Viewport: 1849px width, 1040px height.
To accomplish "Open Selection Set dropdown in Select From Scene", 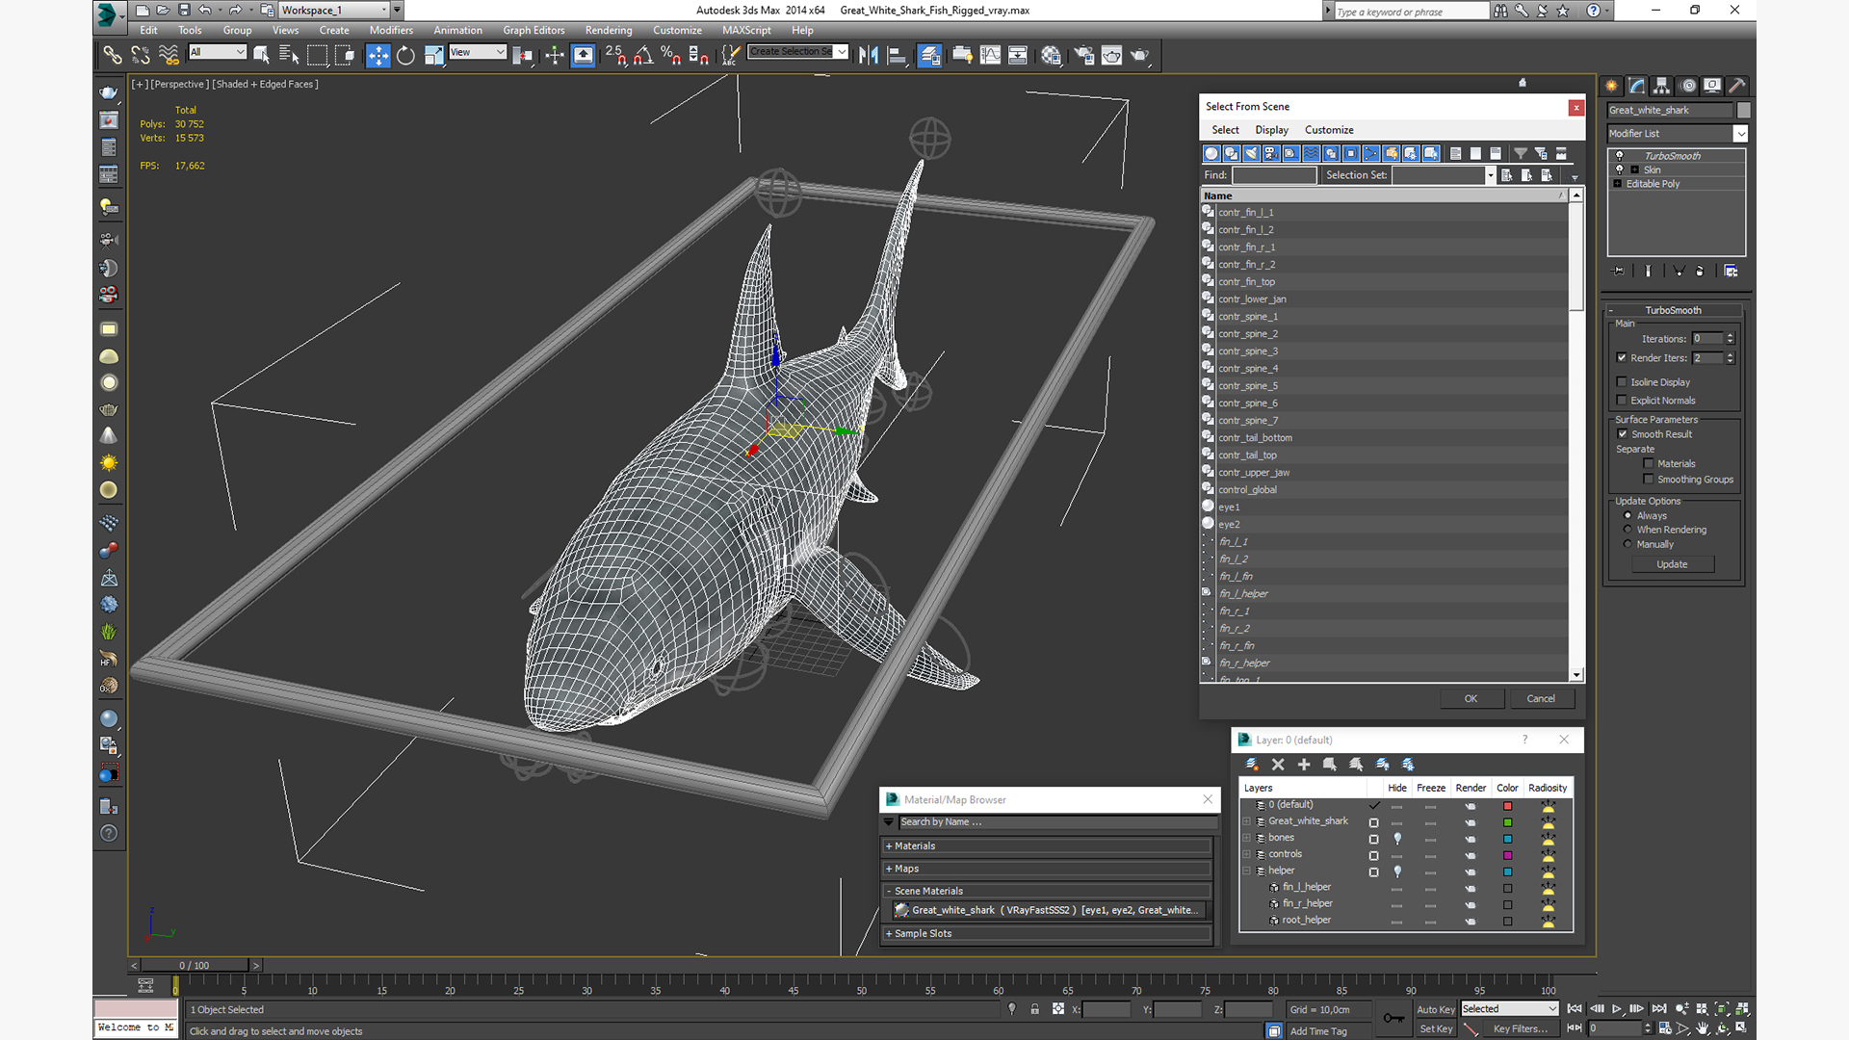I will (1491, 175).
